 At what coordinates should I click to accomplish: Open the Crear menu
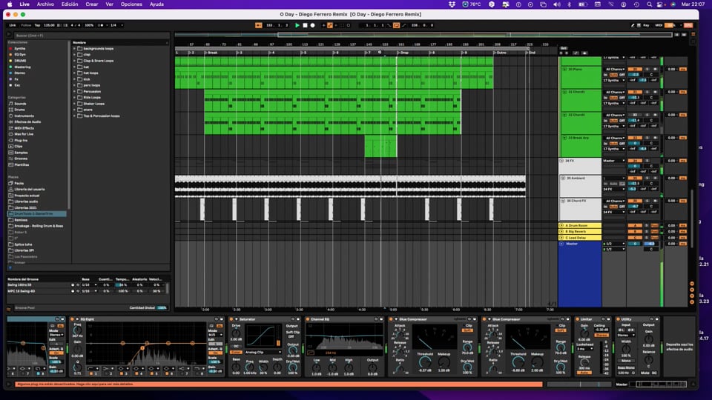(92, 4)
